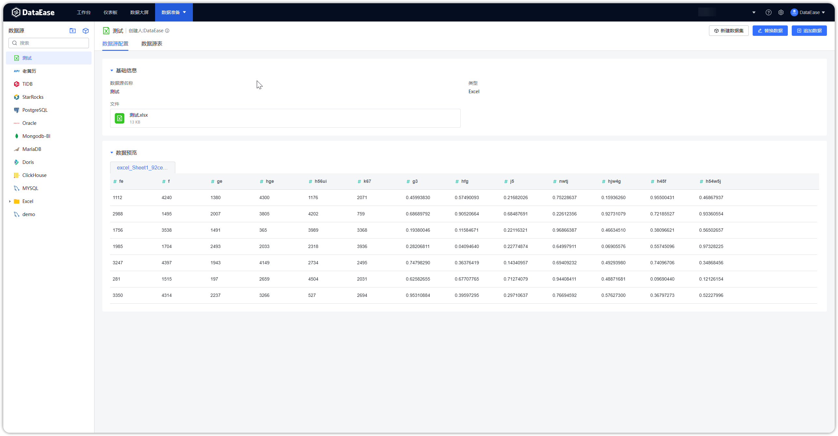
Task: Open the settings gear in the top bar
Action: (781, 12)
